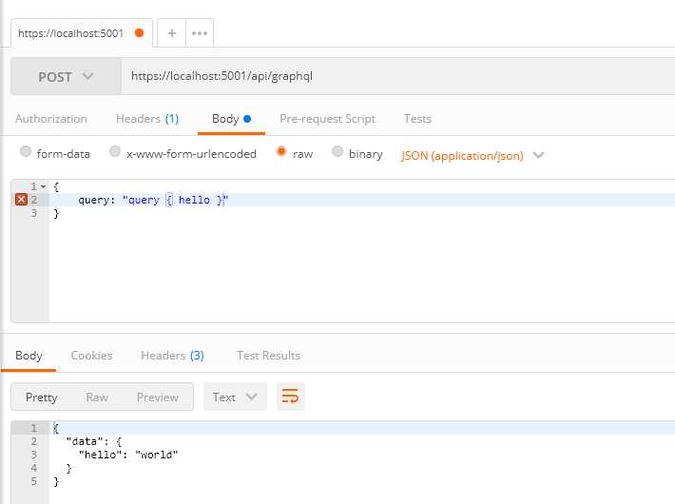Select the form-data radio option
This screenshot has width=675, height=504.
26,151
